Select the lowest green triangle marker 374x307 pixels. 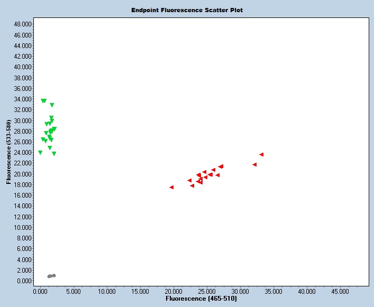54,154
